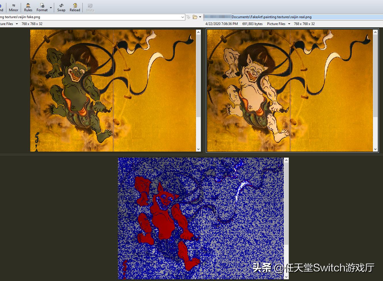Click the scroll-down arrow of right picture pane
Image resolution: width=383 pixels, height=281 pixels.
(x=375, y=149)
